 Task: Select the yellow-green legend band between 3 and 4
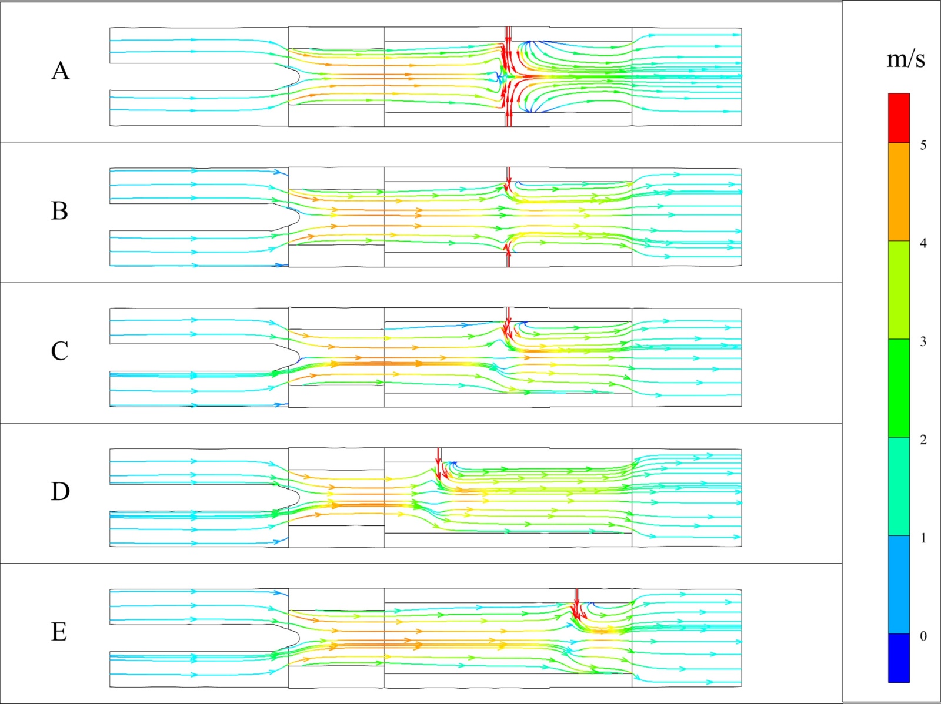click(899, 290)
